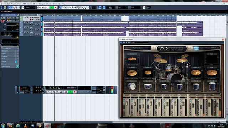Click the Addictive Drums preview play arrow

coord(190,48)
